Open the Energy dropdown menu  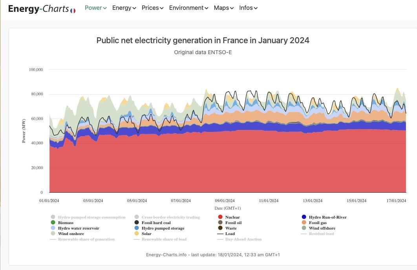coord(124,8)
